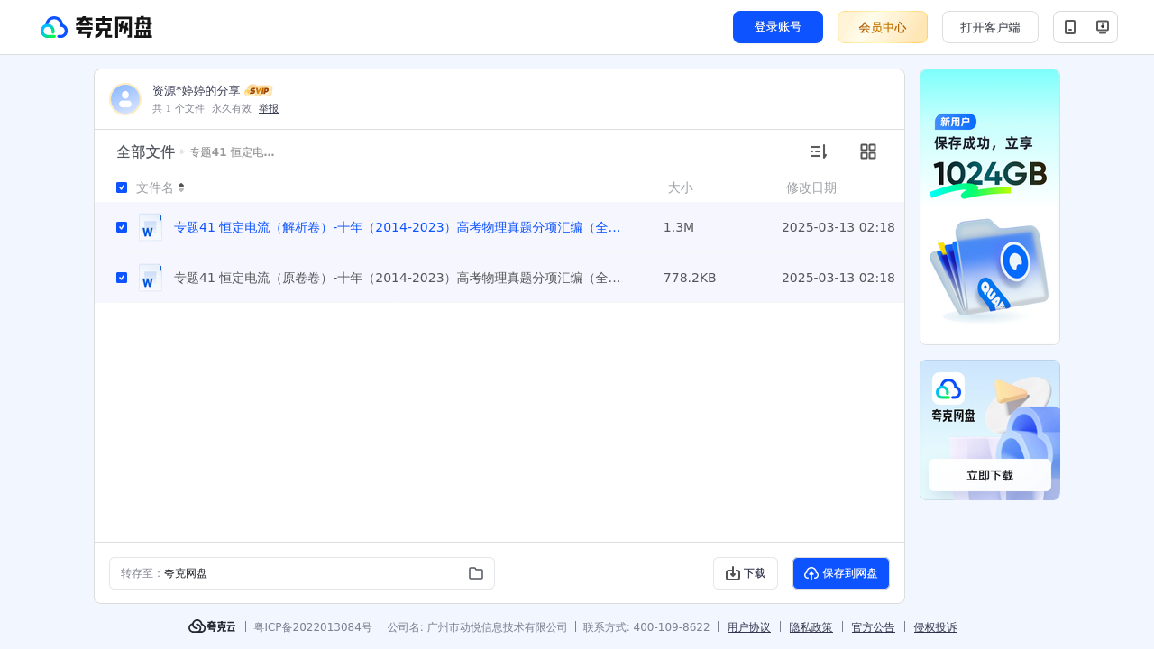Click folder icon in 转存至 field
Screen dimensions: 1154x649
(476, 573)
